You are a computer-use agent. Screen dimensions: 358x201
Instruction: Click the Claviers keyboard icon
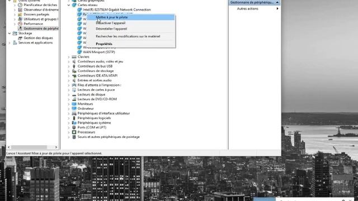point(74,57)
